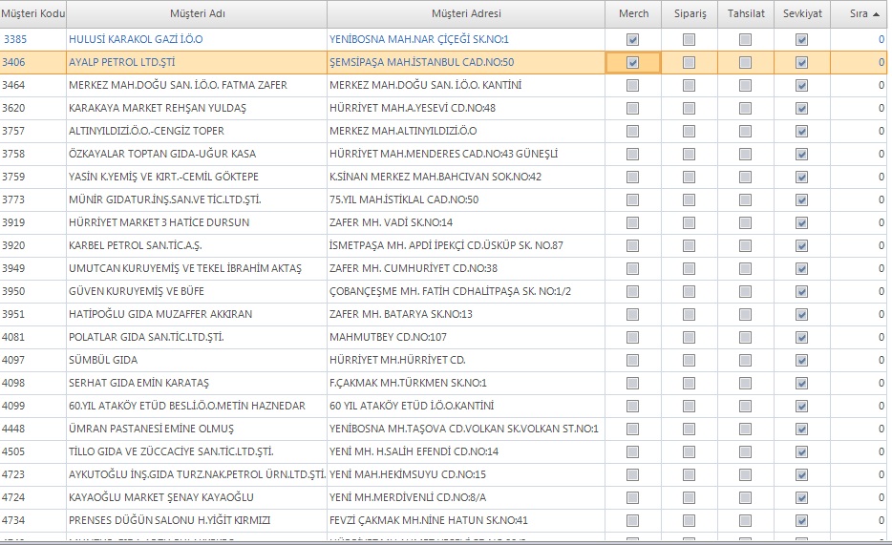Image resolution: width=892 pixels, height=545 pixels.
Task: Sort by the Müşteri Kodu column header
Action: pyautogui.click(x=33, y=13)
